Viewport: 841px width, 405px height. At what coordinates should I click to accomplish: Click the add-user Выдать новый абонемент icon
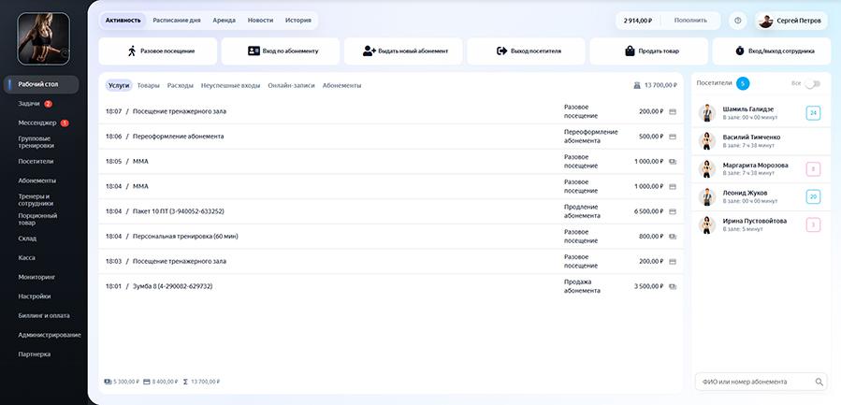369,51
